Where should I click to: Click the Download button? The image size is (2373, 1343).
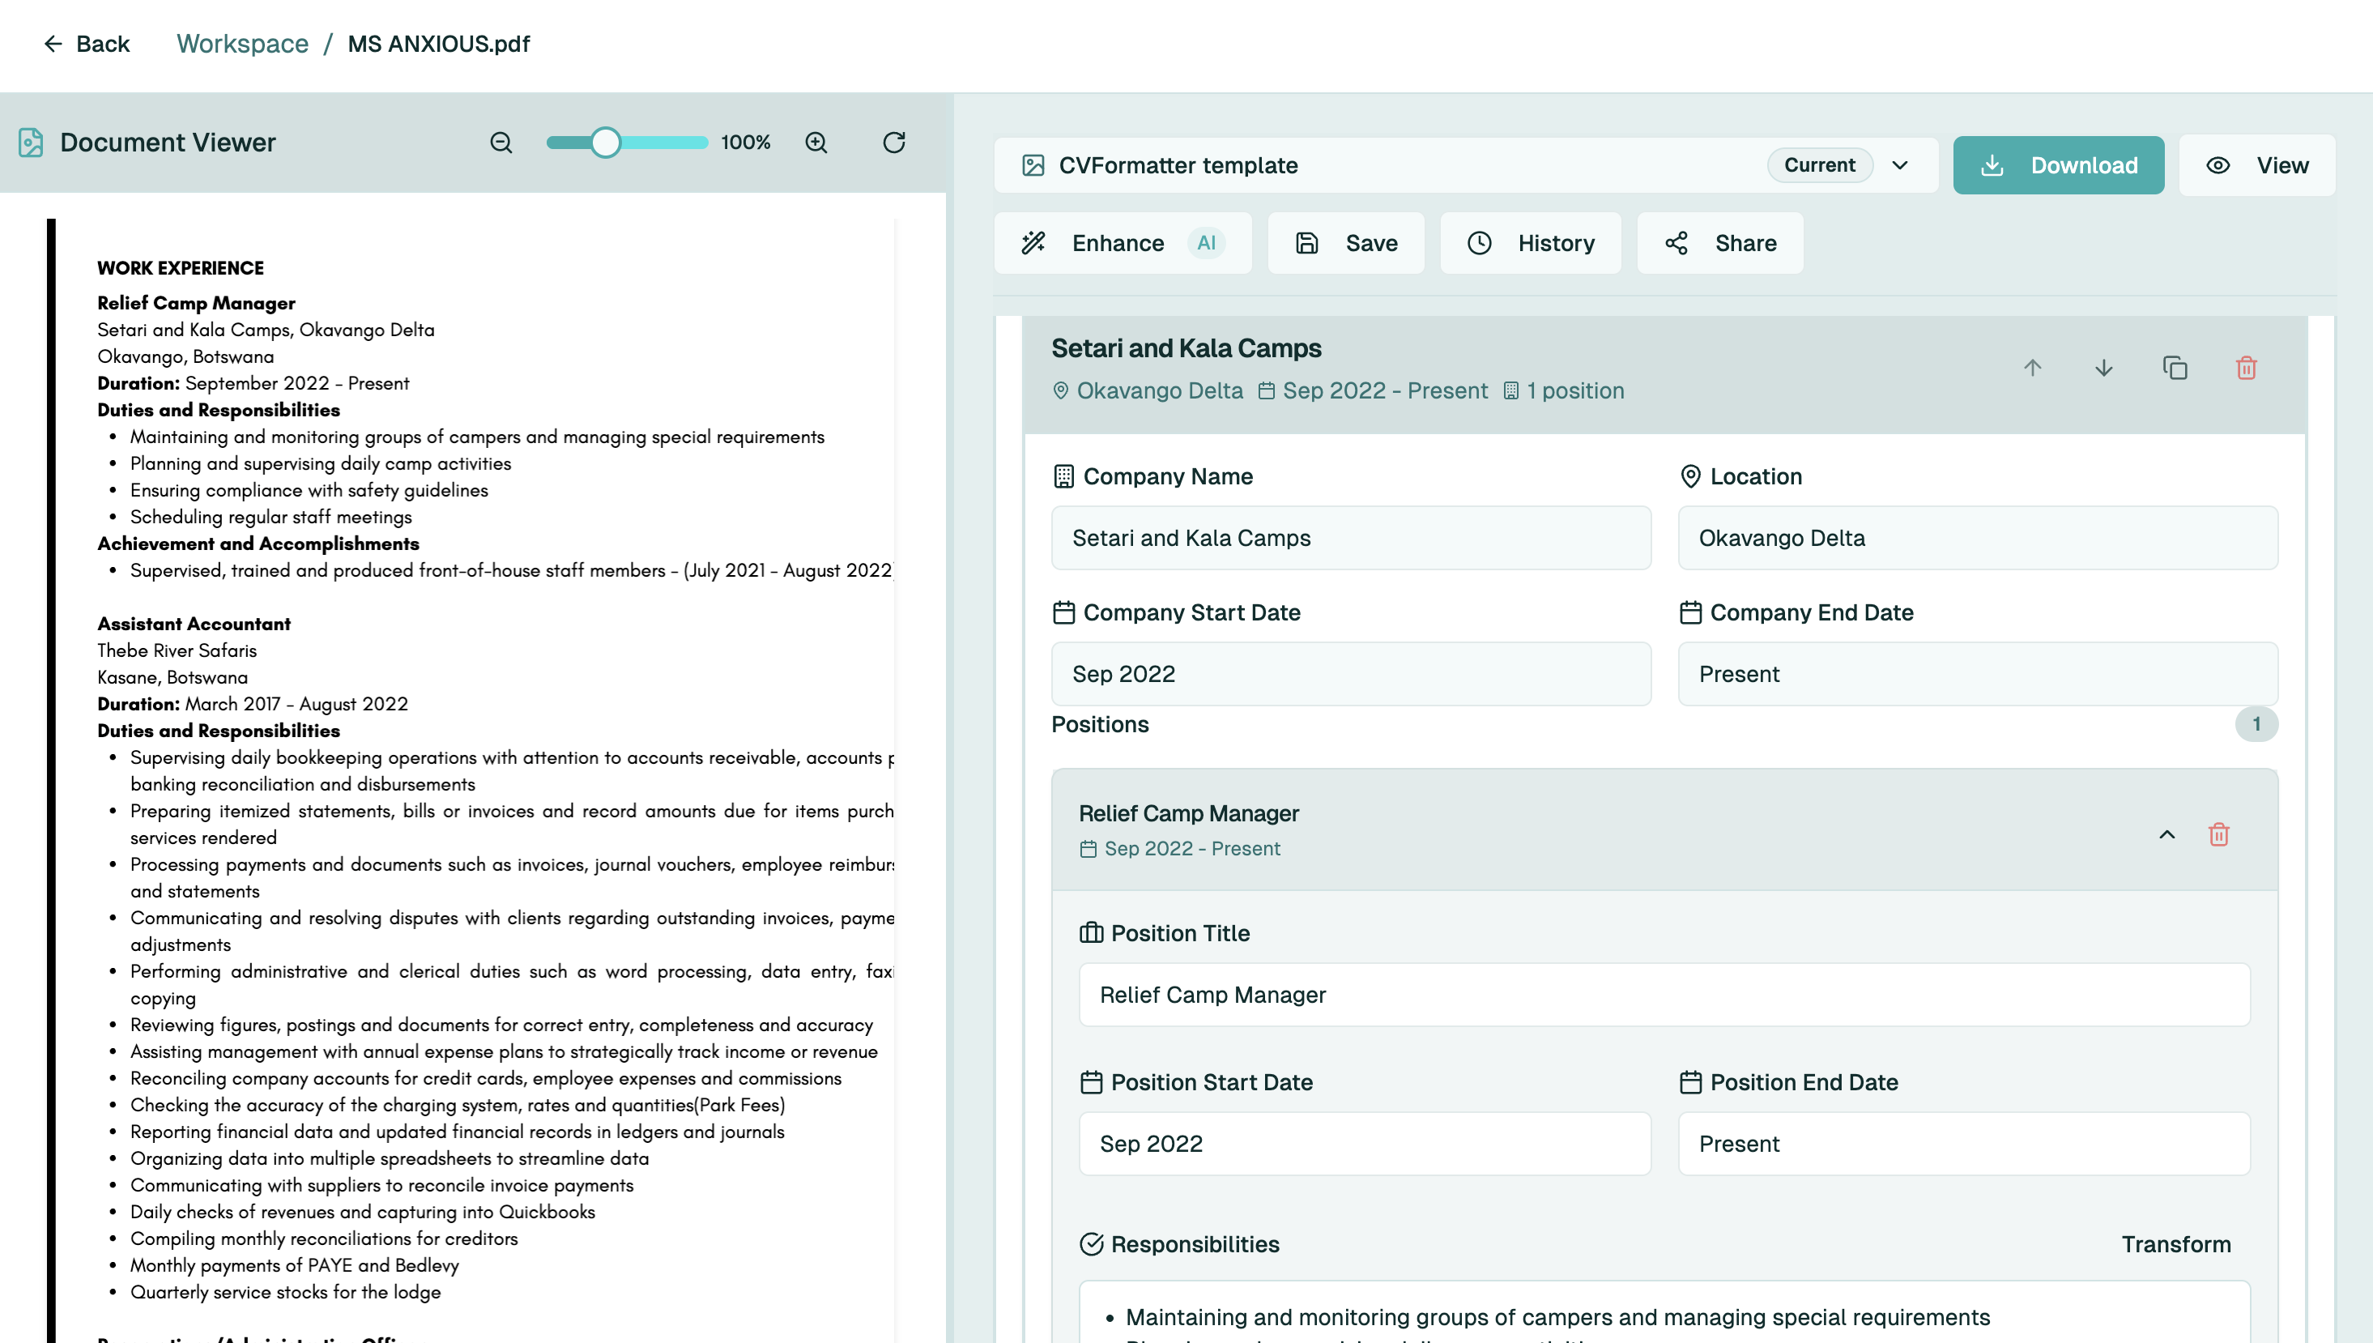pos(2059,165)
